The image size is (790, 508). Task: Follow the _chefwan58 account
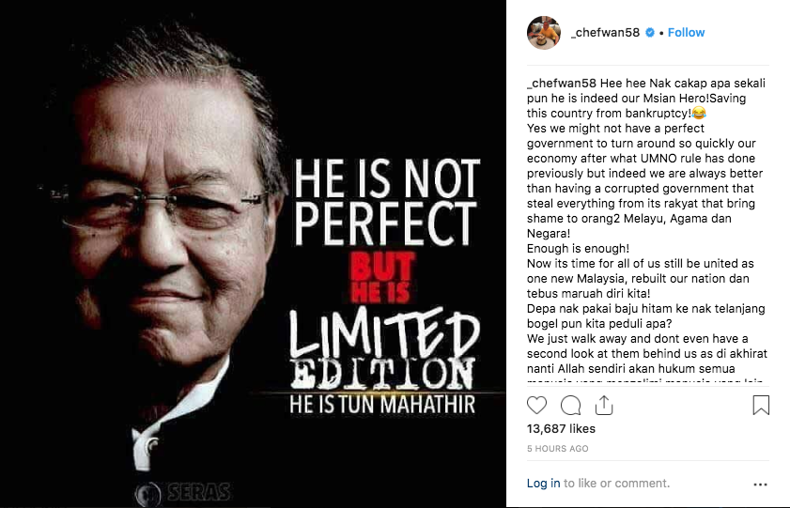point(686,33)
